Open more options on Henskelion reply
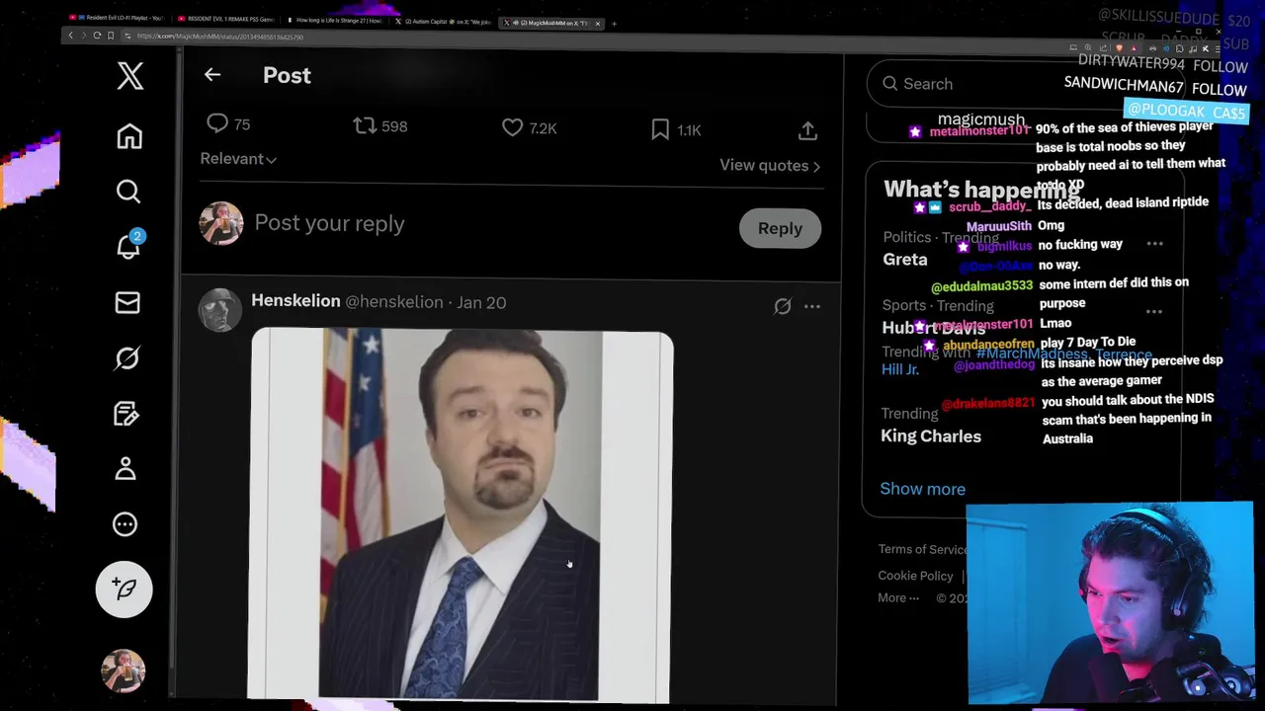1265x711 pixels. pyautogui.click(x=812, y=306)
